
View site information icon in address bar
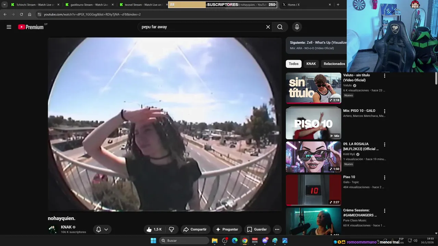tap(39, 14)
